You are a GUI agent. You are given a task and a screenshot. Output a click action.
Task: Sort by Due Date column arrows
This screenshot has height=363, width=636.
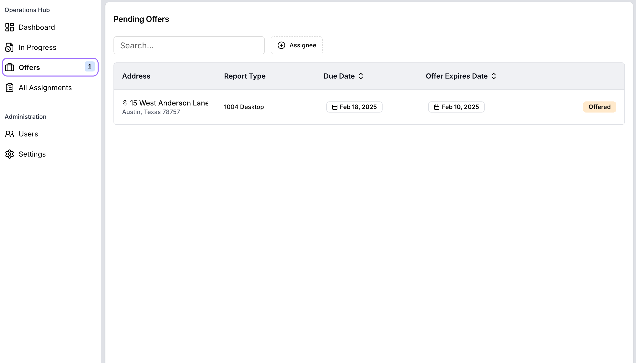[x=361, y=76]
